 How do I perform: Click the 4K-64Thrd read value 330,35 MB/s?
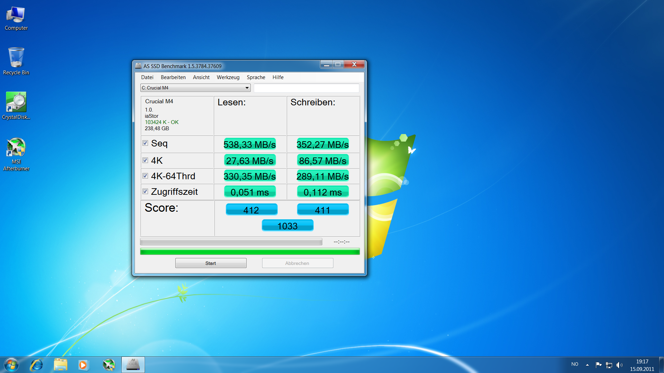[250, 176]
